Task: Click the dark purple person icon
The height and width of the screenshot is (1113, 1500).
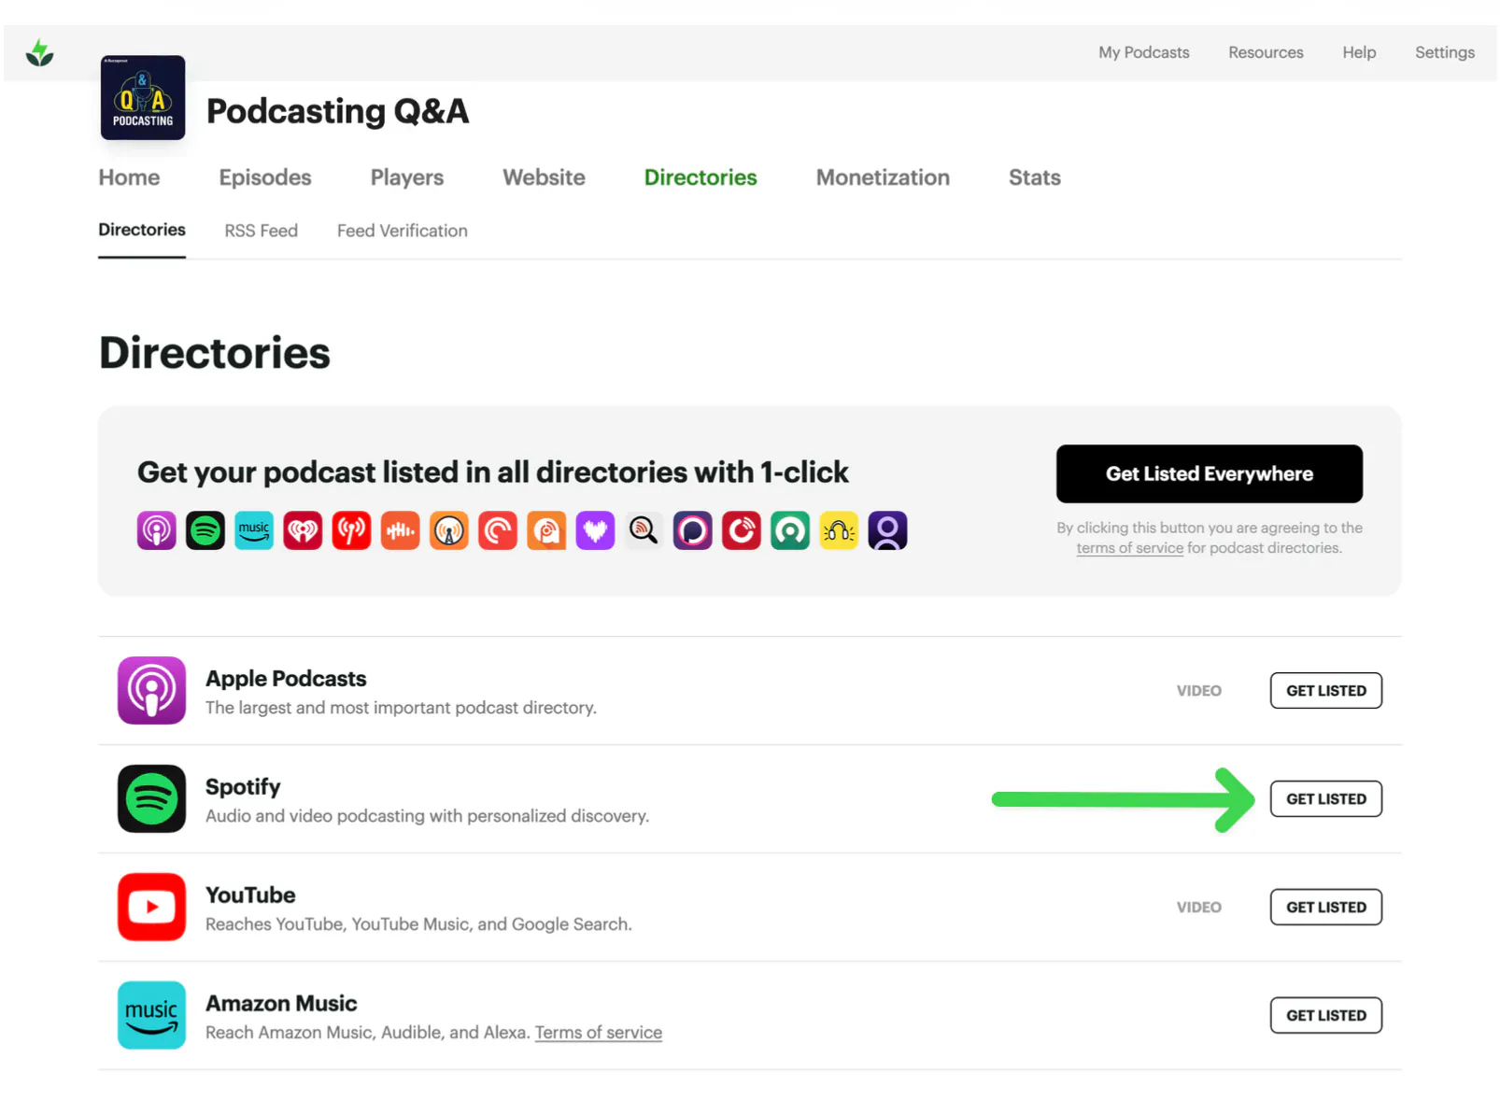Action: click(x=887, y=530)
